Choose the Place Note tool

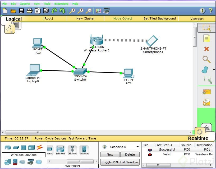(207, 38)
